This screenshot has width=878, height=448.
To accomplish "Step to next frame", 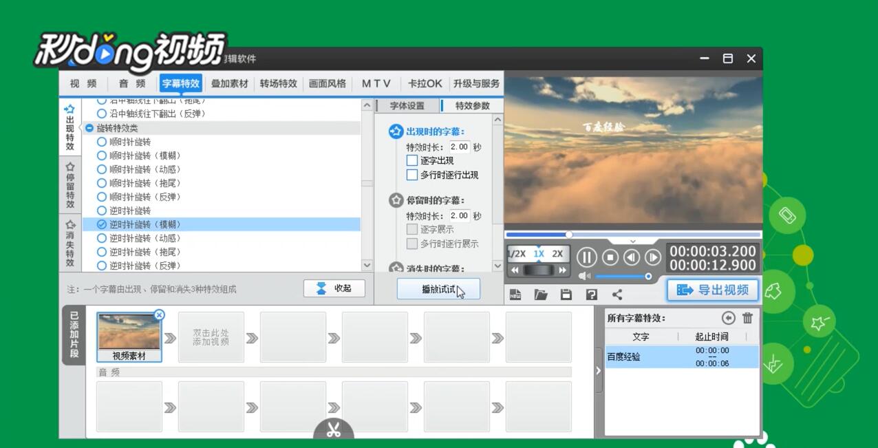I will pyautogui.click(x=653, y=257).
